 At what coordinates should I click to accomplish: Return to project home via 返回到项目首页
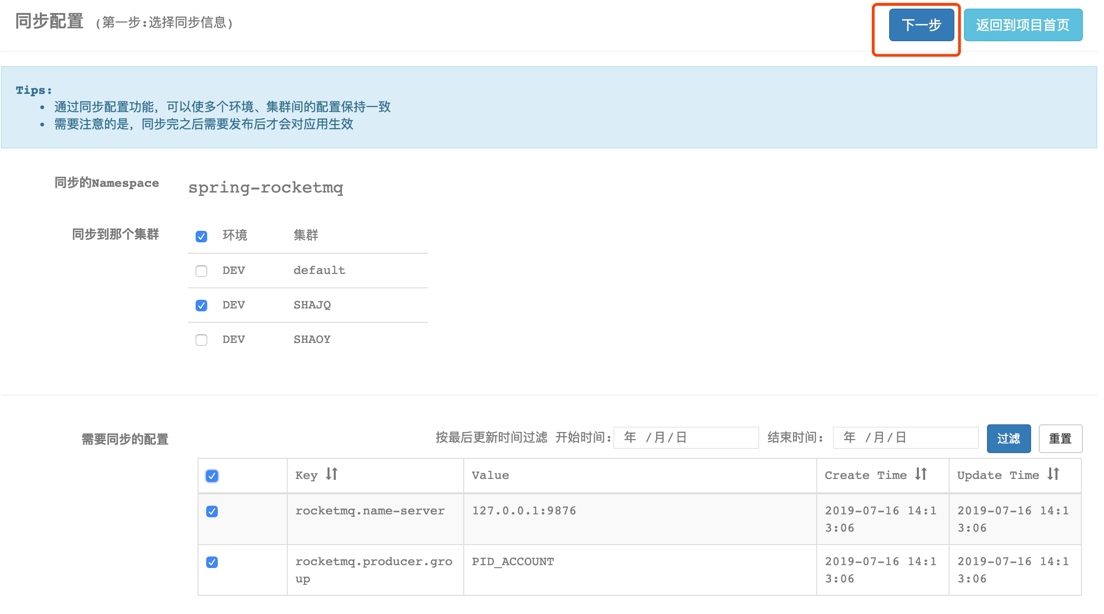point(1023,25)
